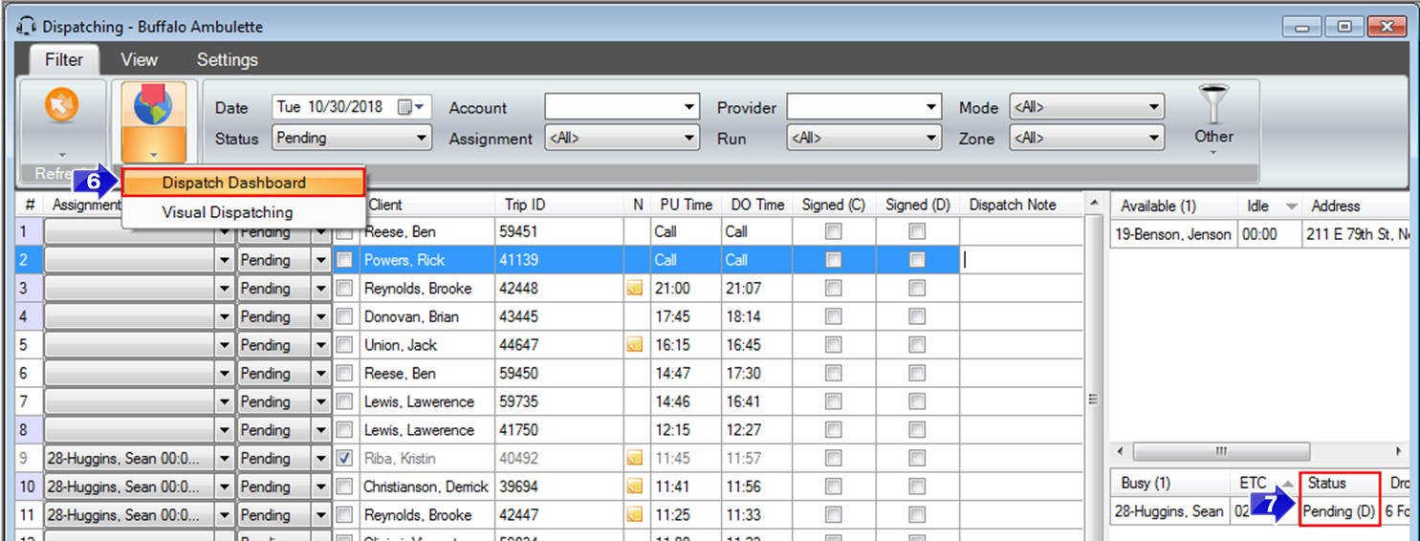Sort by the PU Time column header
This screenshot has width=1420, height=541.
point(686,205)
